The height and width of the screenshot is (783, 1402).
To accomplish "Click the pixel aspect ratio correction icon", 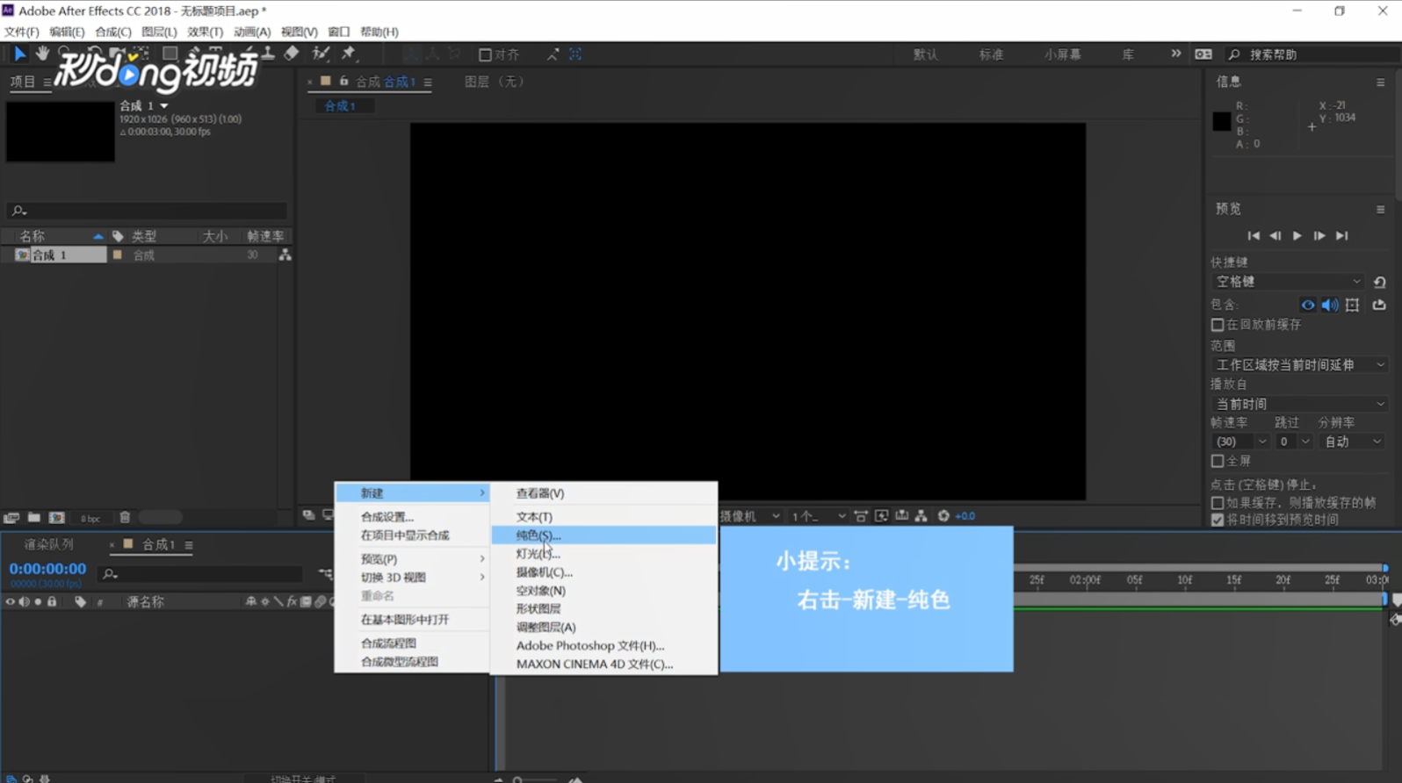I will [x=861, y=516].
